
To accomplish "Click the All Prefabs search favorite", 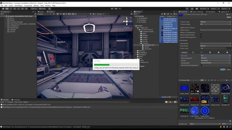I will (142, 22).
